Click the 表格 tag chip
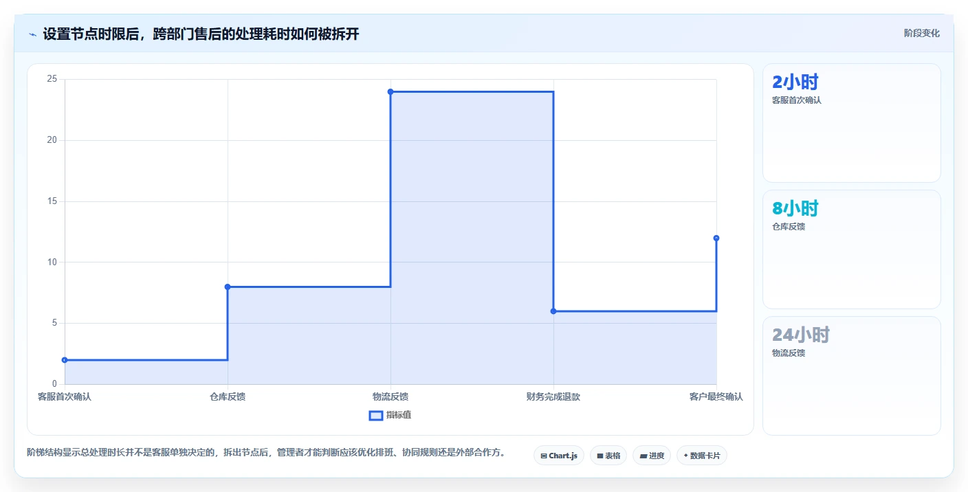The width and height of the screenshot is (968, 492). click(608, 456)
